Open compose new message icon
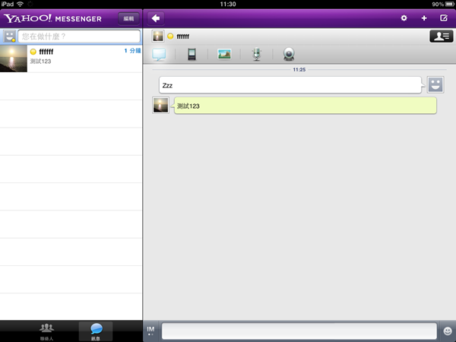 coord(444,18)
